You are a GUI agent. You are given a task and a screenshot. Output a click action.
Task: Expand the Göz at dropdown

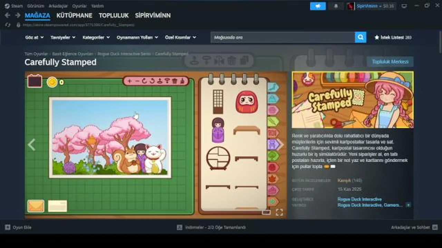point(34,37)
